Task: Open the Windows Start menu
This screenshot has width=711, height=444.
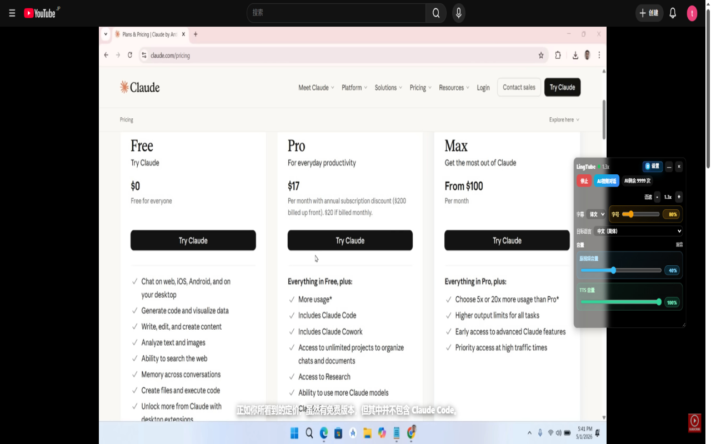Action: click(295, 433)
